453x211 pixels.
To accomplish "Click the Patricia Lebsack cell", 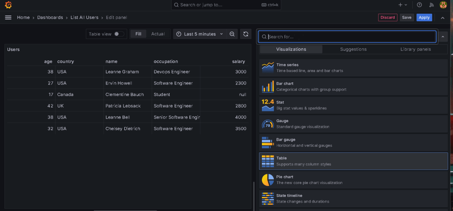I will click(x=128, y=106).
